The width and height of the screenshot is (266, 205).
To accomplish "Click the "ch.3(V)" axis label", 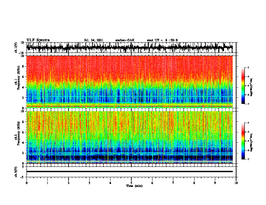I will (16, 172).
